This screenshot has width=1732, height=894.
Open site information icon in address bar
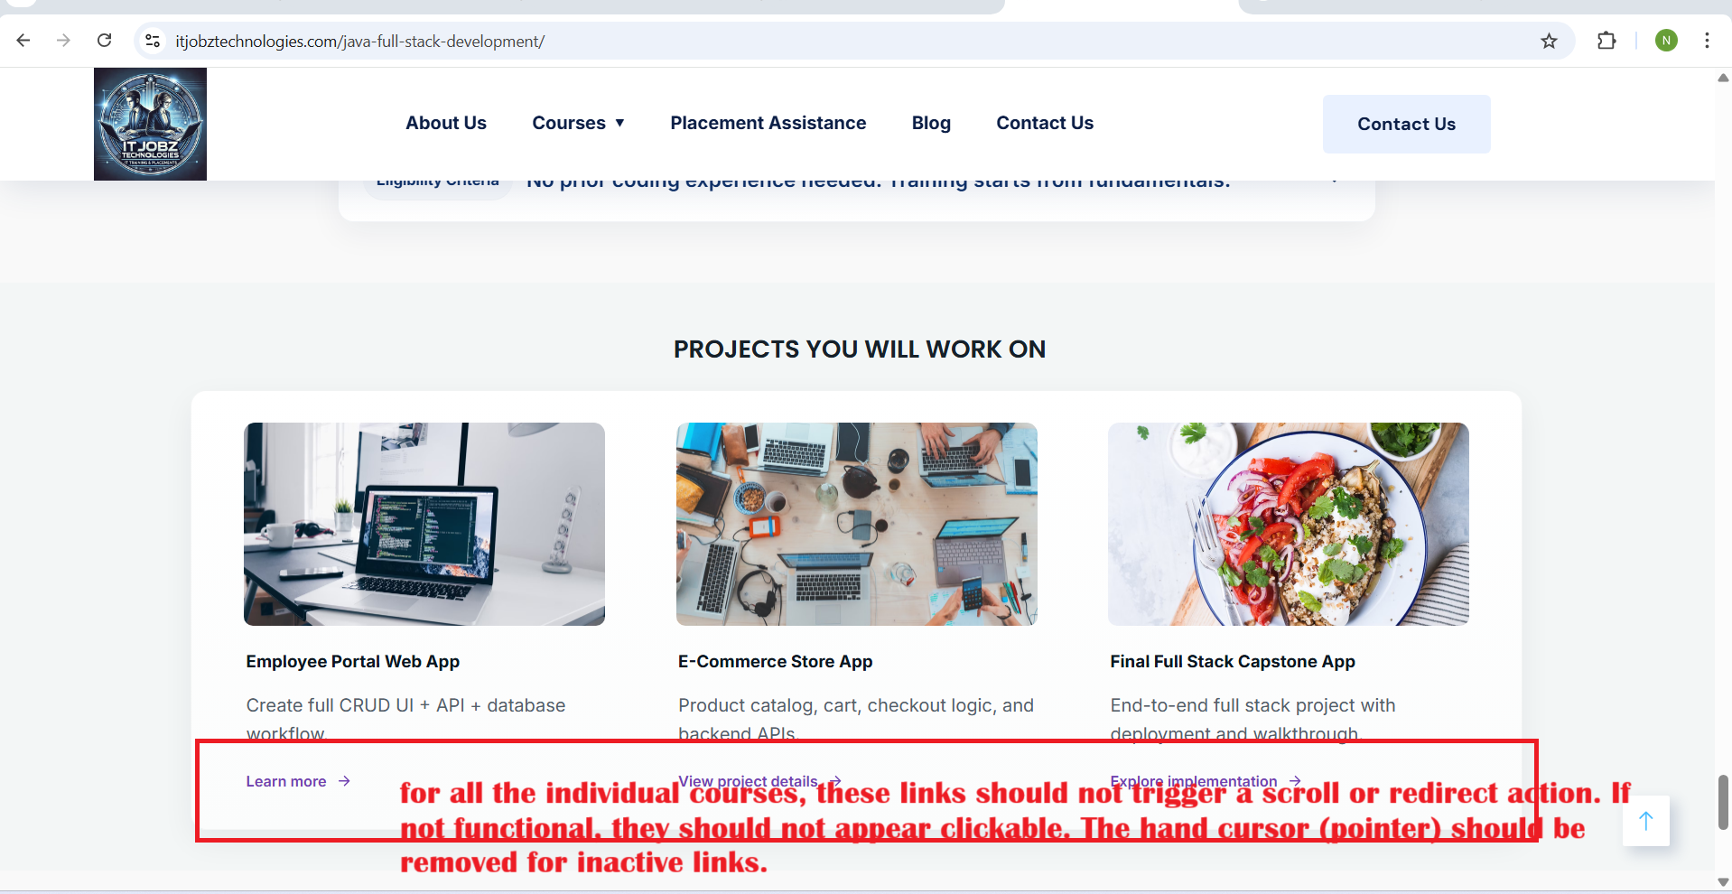click(x=153, y=41)
